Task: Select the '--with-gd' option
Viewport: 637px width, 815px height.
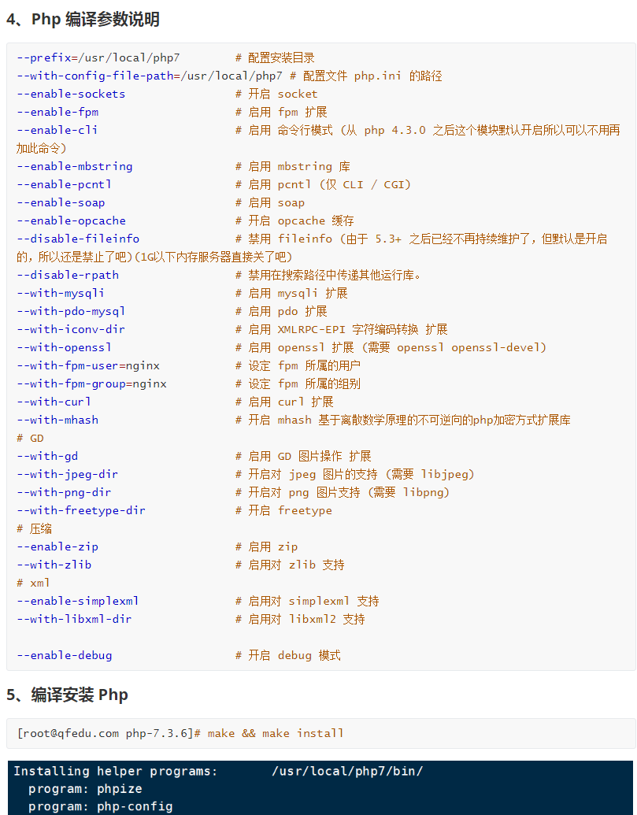Action: tap(47, 456)
